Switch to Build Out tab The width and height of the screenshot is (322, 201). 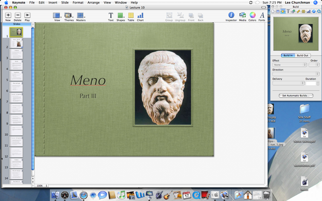(x=303, y=55)
